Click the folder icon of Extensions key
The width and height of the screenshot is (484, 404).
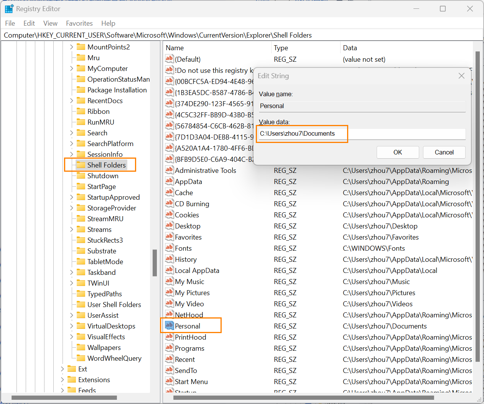[72, 379]
